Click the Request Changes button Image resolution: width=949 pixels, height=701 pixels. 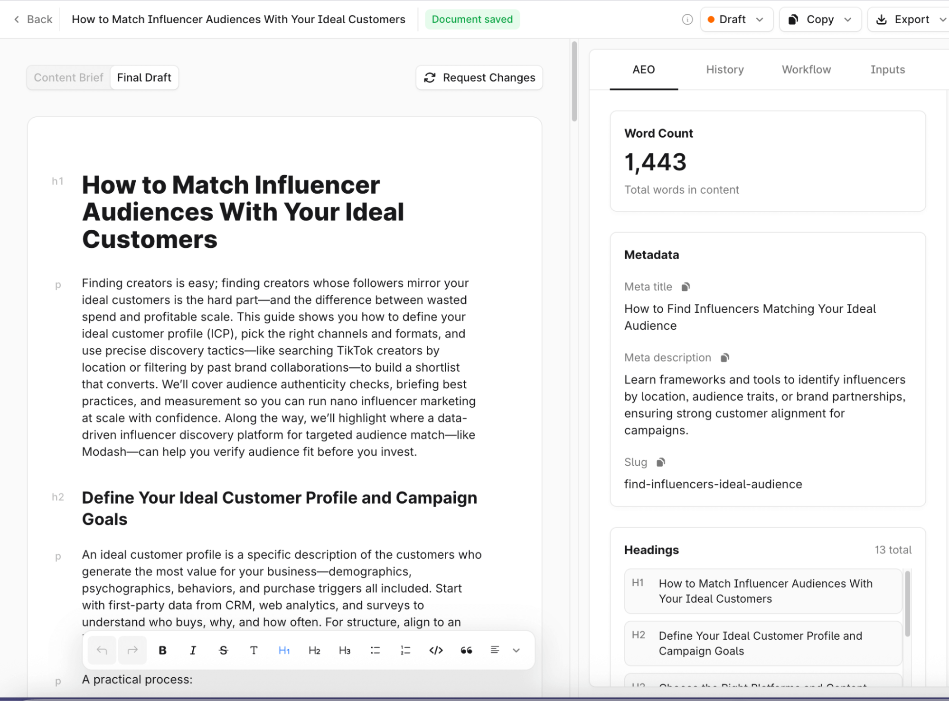click(479, 77)
